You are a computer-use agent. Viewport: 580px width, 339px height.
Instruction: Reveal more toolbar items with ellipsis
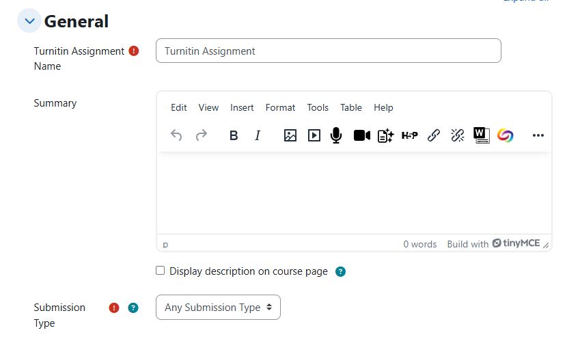[538, 135]
